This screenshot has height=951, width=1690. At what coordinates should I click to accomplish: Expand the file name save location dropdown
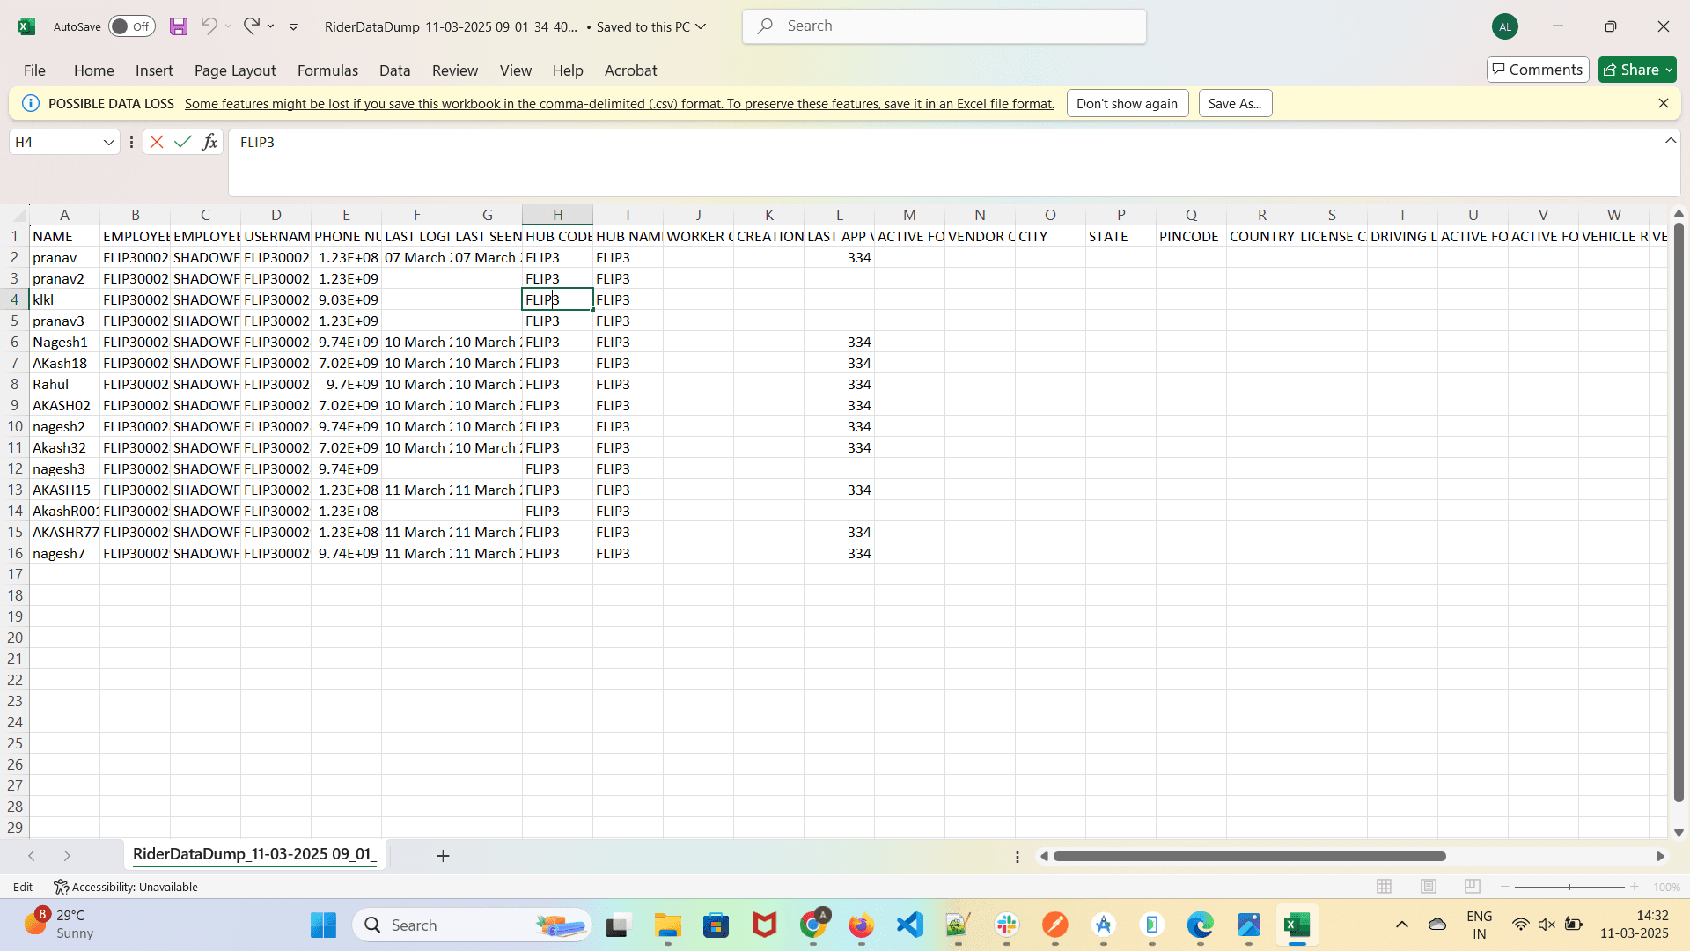click(701, 26)
